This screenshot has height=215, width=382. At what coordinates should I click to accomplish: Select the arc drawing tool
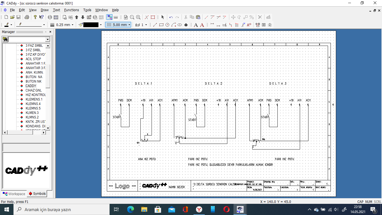[173, 25]
